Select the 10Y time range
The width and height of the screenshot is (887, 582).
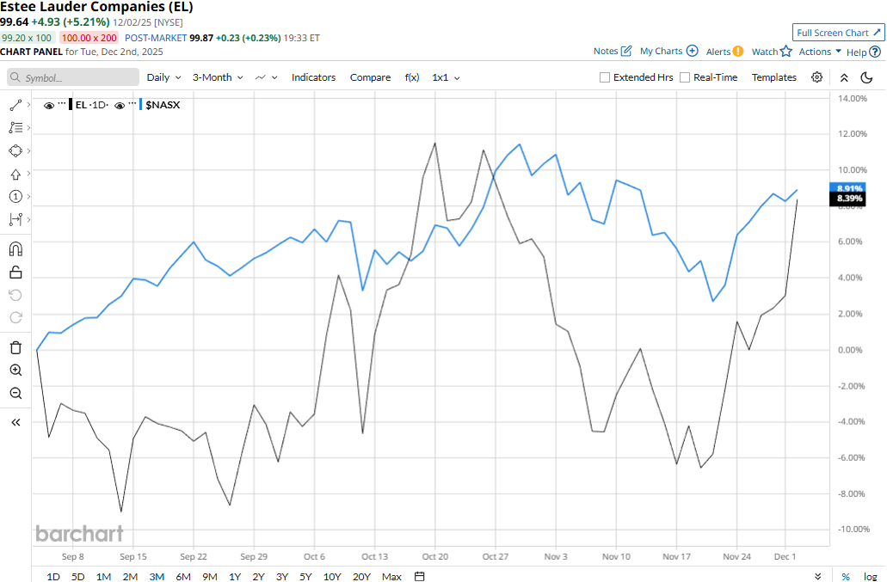click(x=331, y=576)
